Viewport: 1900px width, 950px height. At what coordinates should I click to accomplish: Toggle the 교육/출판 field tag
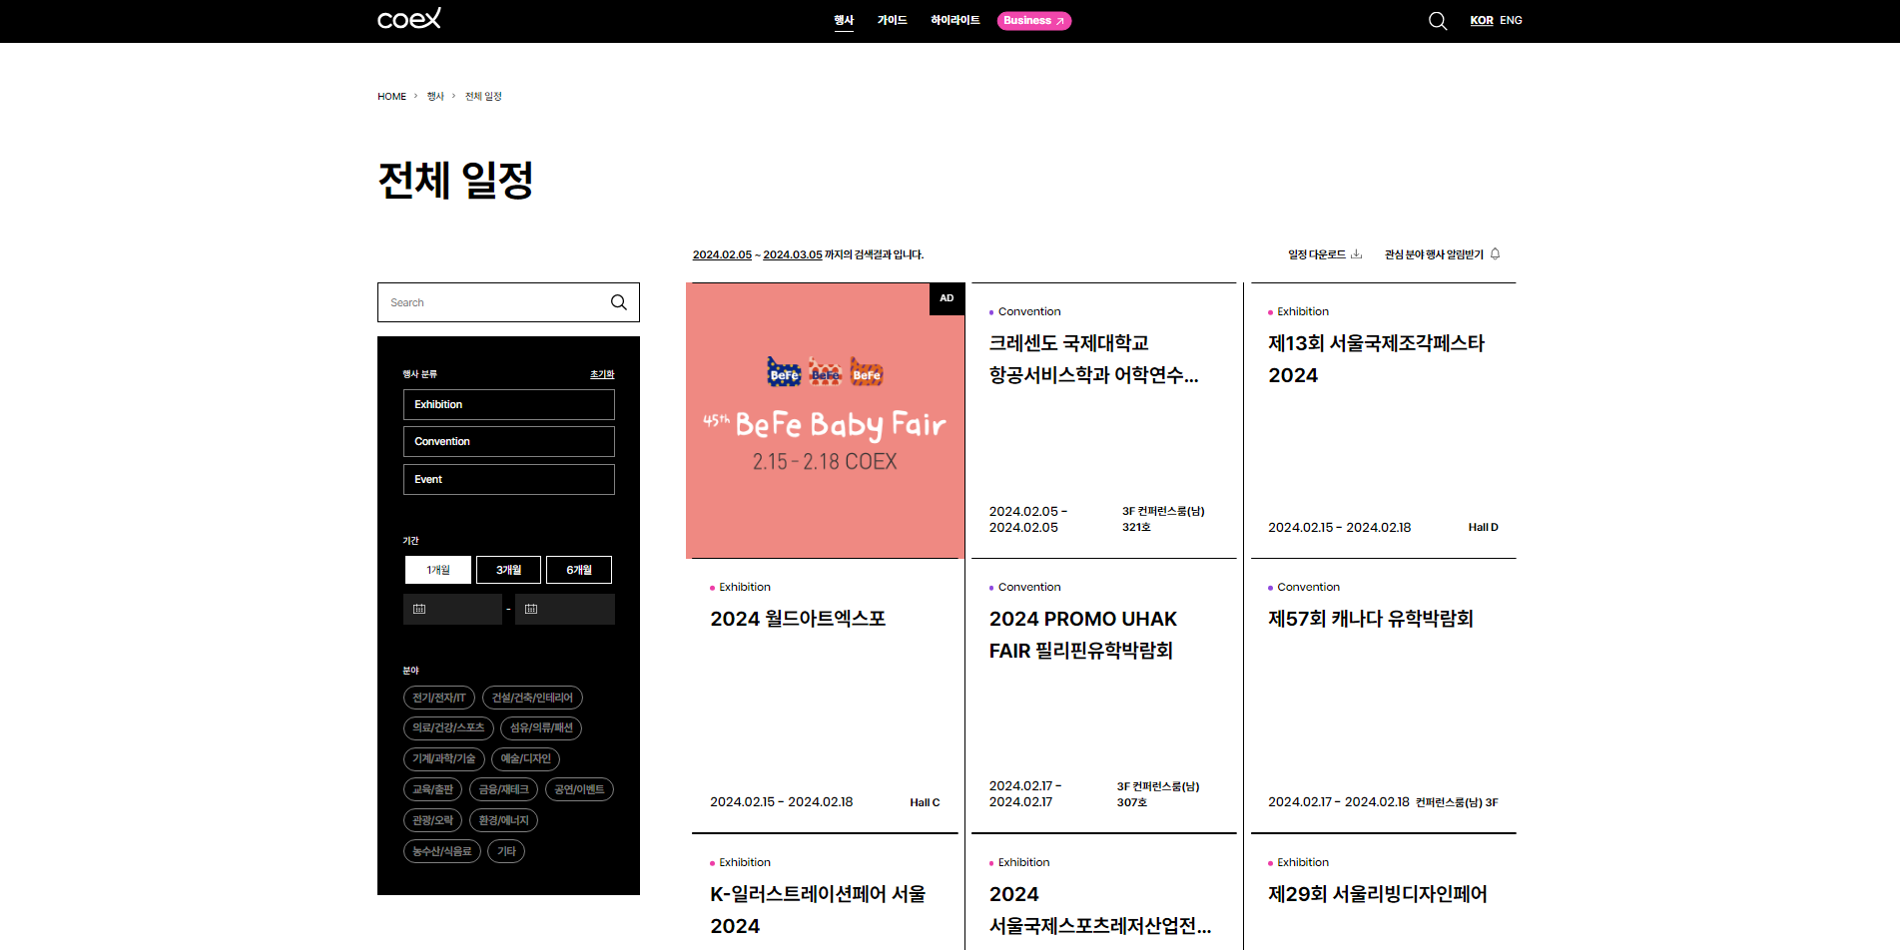pyautogui.click(x=432, y=789)
